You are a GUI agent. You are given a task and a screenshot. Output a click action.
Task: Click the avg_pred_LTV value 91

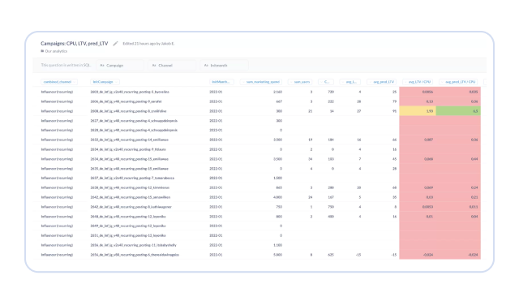click(394, 111)
